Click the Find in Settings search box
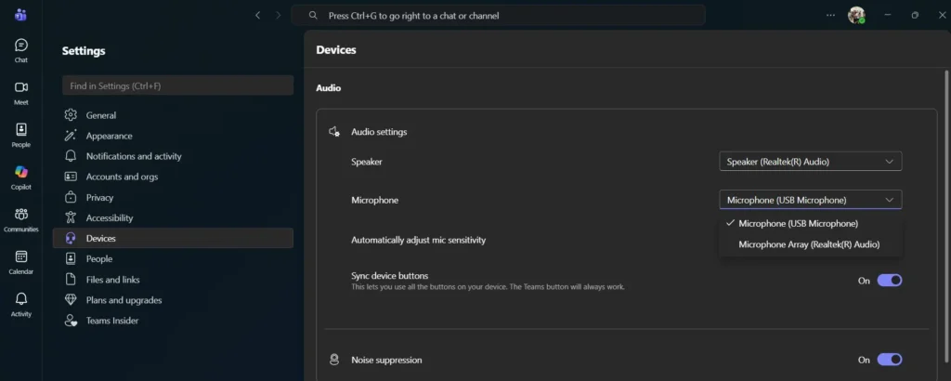The width and height of the screenshot is (951, 381). click(x=177, y=85)
